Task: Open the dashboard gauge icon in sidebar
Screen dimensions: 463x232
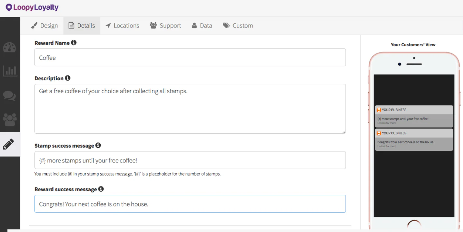Action: [9, 47]
